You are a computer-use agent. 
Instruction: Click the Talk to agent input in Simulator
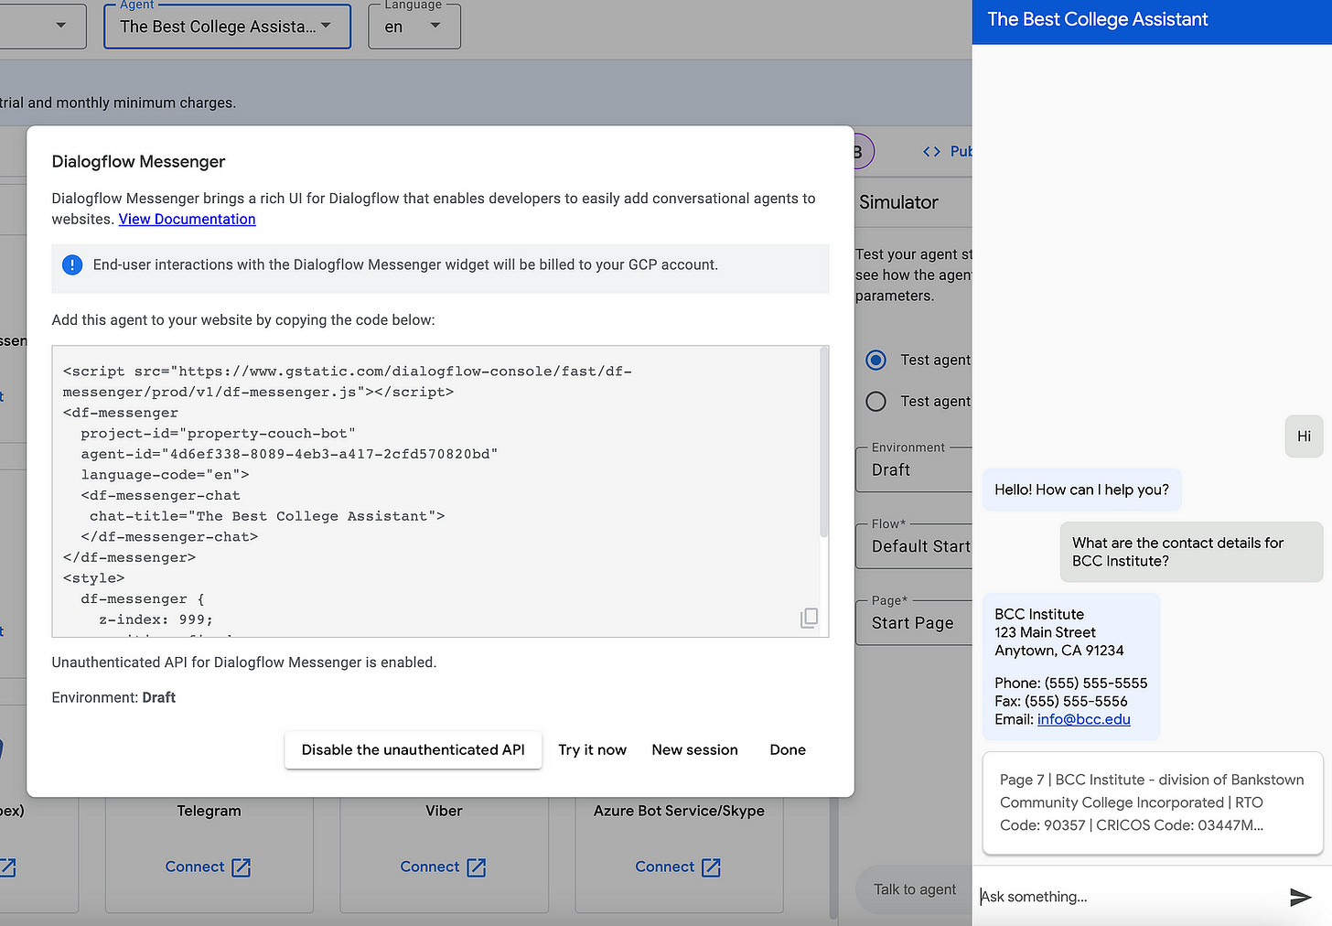[x=915, y=889]
